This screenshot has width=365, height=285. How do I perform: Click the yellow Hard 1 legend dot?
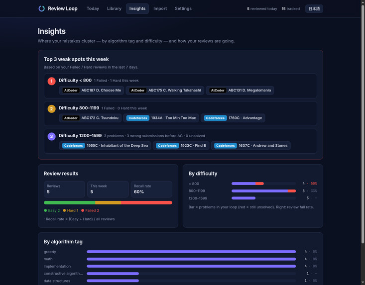[x=64, y=210]
